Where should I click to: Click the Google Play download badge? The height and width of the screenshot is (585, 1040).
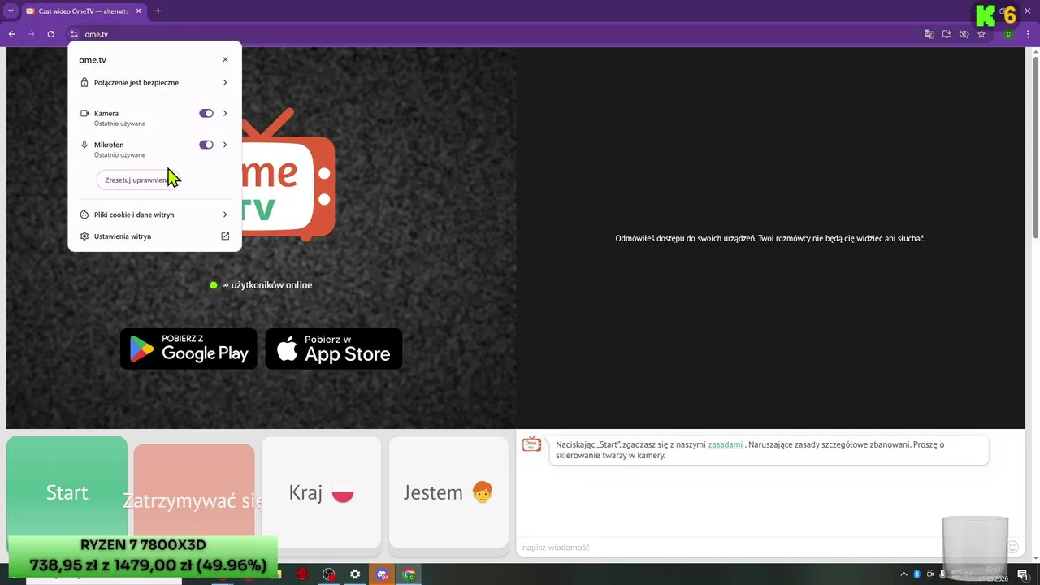click(188, 349)
